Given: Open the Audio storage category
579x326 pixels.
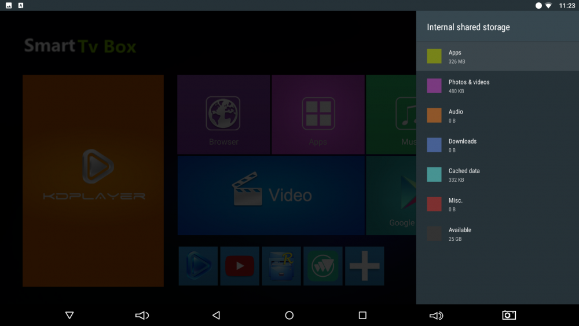Looking at the screenshot, I should pyautogui.click(x=497, y=116).
